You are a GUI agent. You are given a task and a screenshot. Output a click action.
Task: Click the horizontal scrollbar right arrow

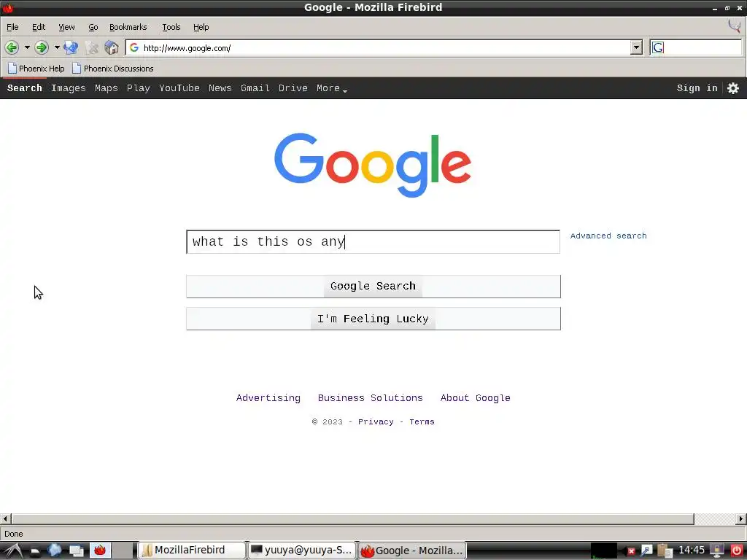point(741,518)
